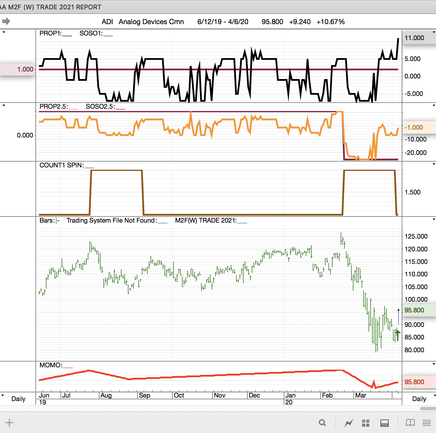This screenshot has height=433, width=436.
Task: Click the maroon line swatch after SOSO1
Action: (108, 35)
